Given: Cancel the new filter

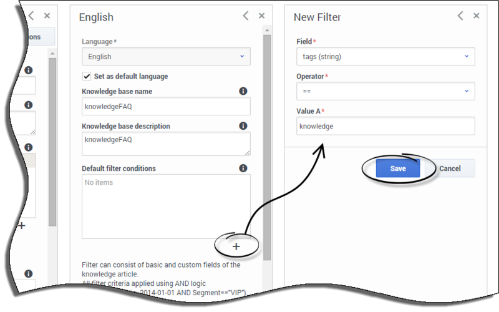Looking at the screenshot, I should coord(450,168).
